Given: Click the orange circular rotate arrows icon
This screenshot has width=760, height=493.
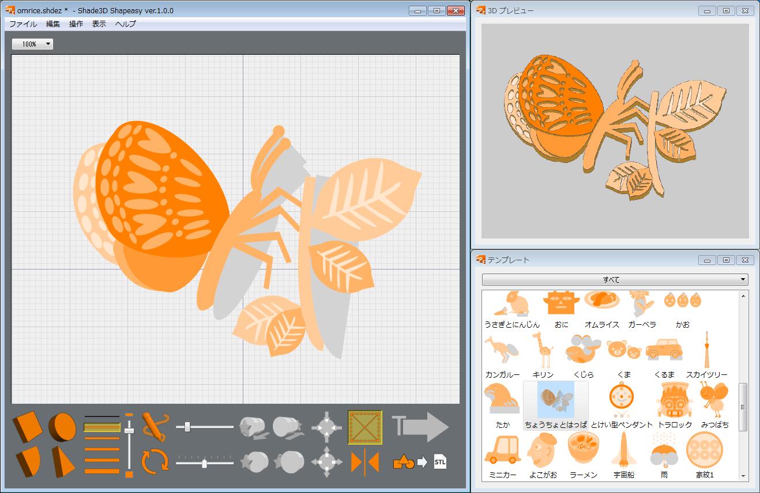Looking at the screenshot, I should tap(155, 461).
